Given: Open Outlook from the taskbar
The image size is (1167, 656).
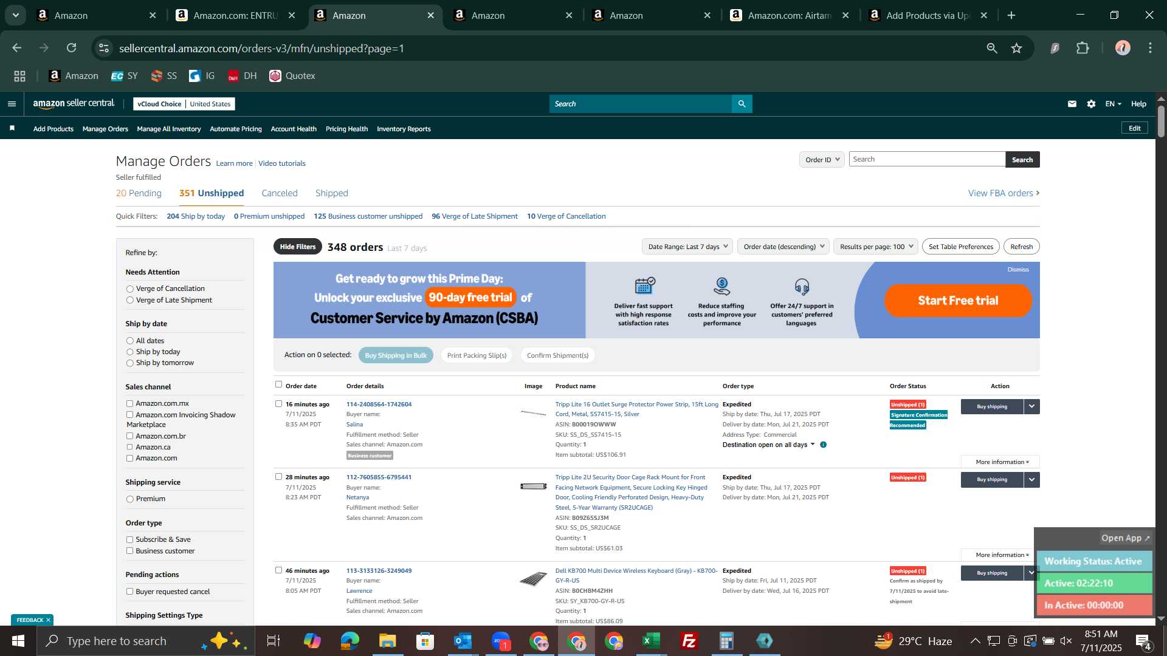Looking at the screenshot, I should click(x=463, y=641).
